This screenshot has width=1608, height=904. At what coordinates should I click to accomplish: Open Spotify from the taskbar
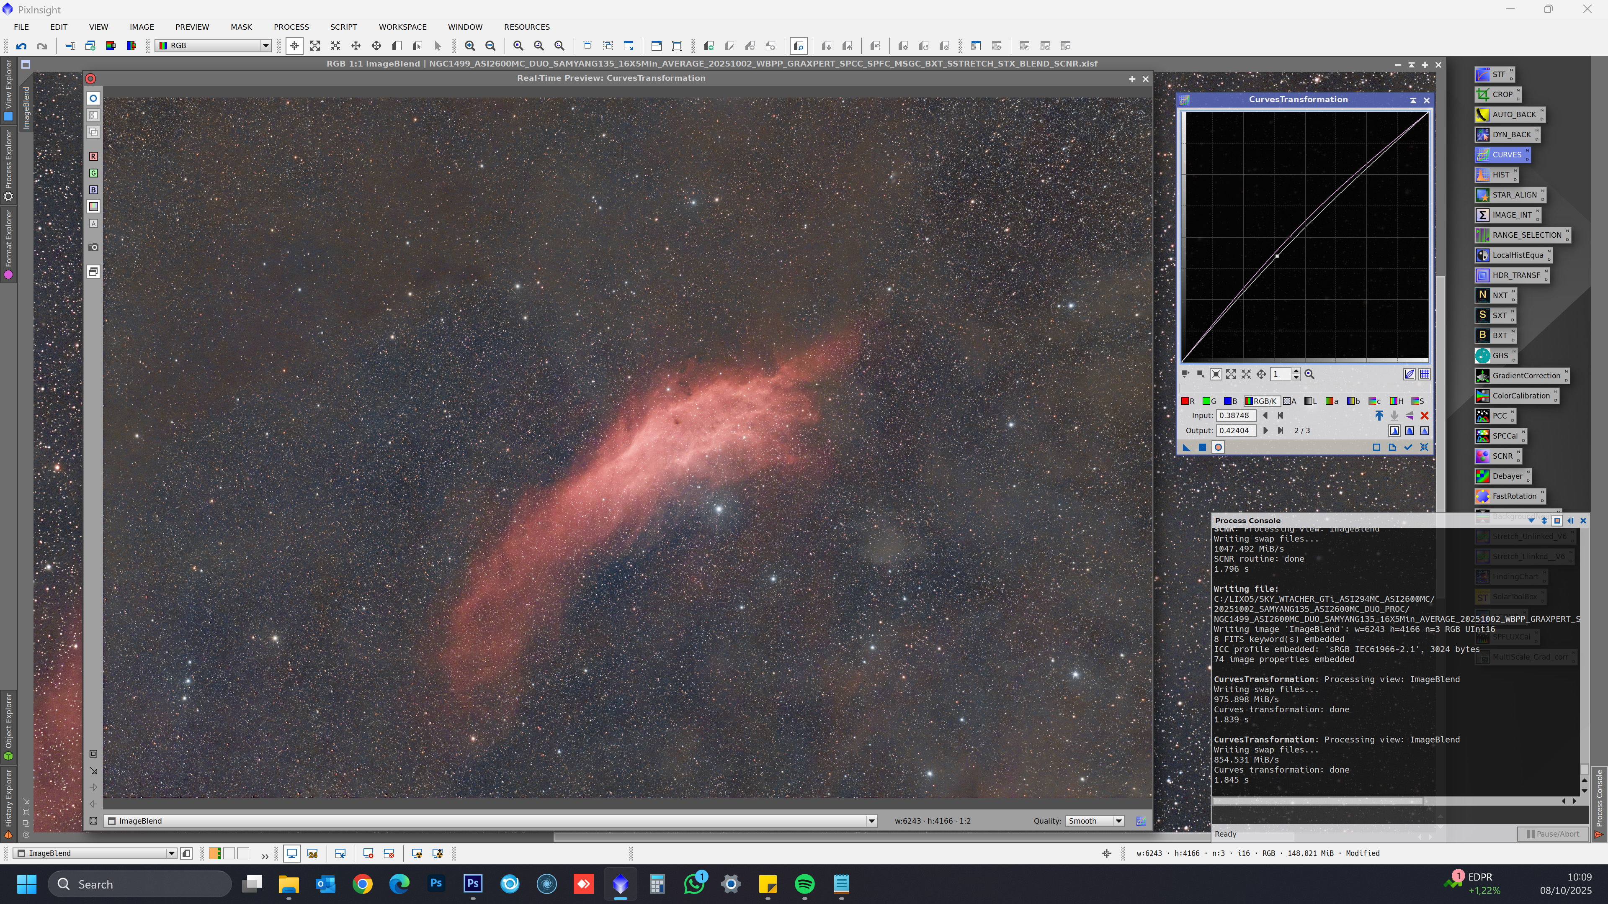pyautogui.click(x=804, y=884)
